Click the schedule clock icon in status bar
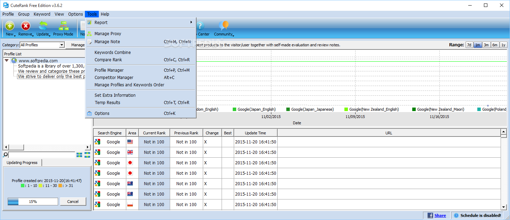This screenshot has width=510, height=220. pos(456,215)
